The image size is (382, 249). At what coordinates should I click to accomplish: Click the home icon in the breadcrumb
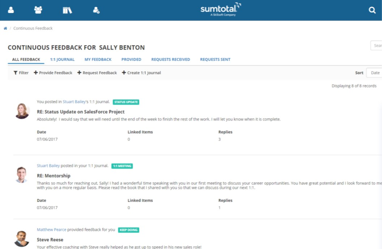pos(5,28)
